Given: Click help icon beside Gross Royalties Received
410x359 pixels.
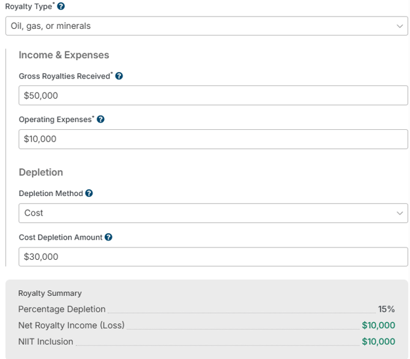Looking at the screenshot, I should pyautogui.click(x=119, y=76).
